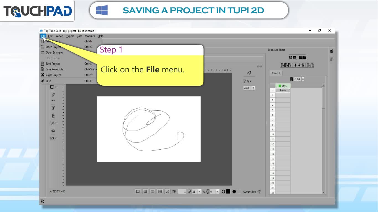Click the pencil tool properties icon
Viewport: 378px width, 212px height.
click(x=249, y=73)
